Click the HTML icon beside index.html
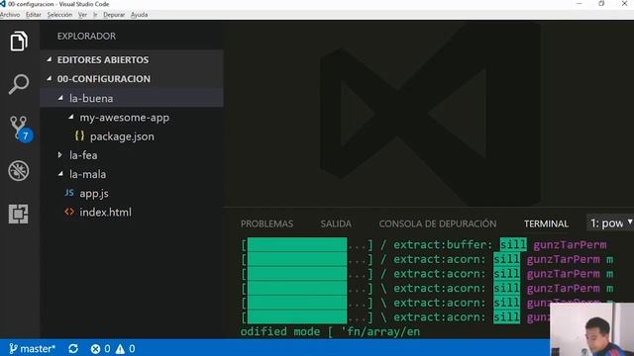The image size is (634, 356). (x=69, y=212)
